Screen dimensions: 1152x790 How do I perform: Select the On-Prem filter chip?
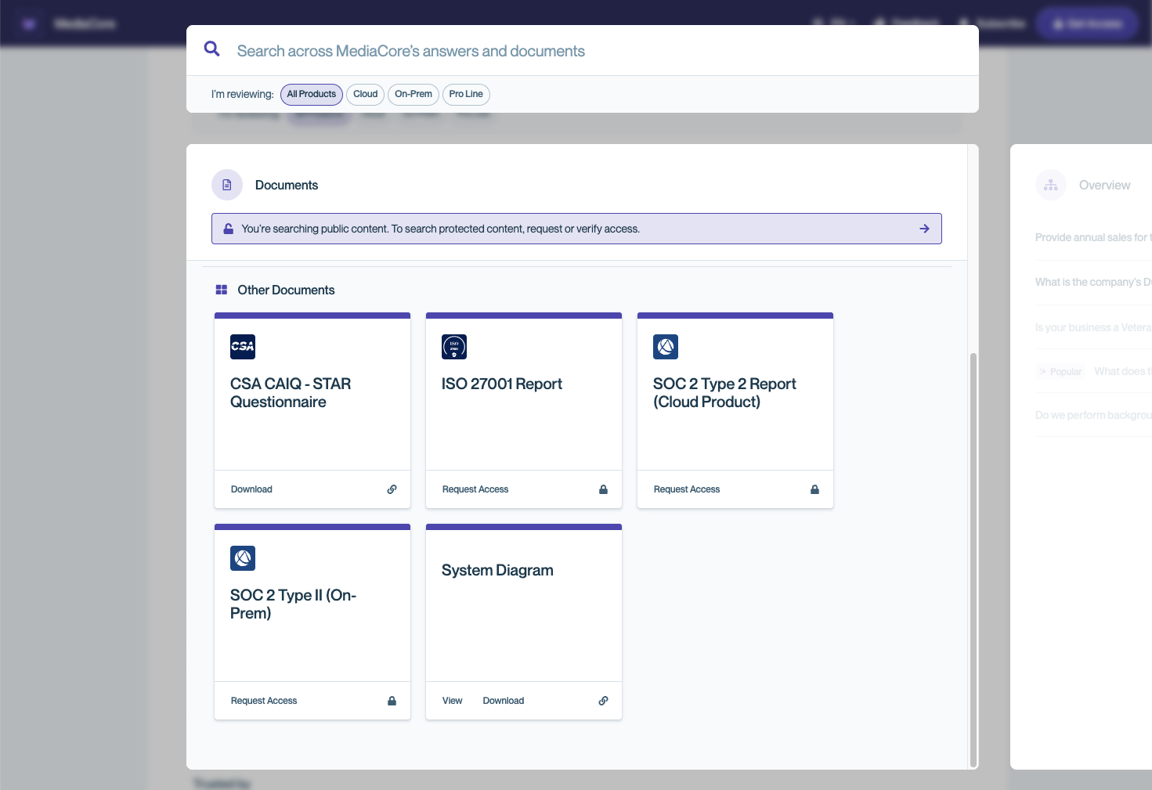413,94
